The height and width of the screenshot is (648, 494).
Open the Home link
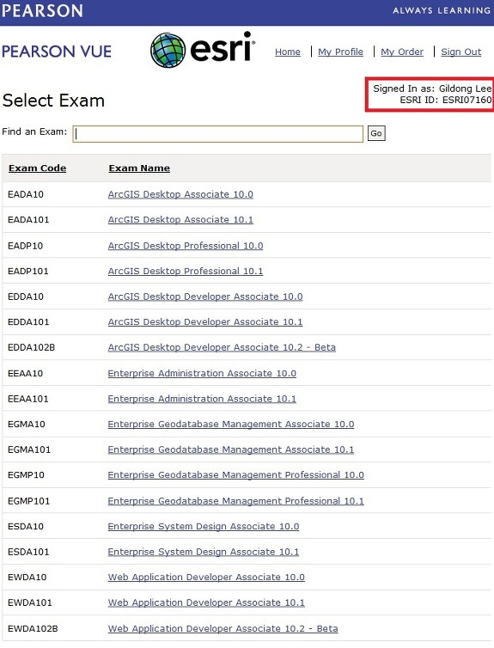288,52
